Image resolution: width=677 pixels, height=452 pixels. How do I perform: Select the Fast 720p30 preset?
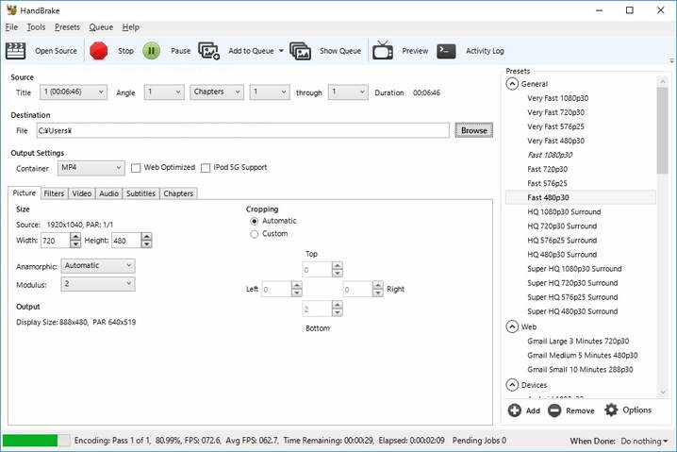click(547, 169)
